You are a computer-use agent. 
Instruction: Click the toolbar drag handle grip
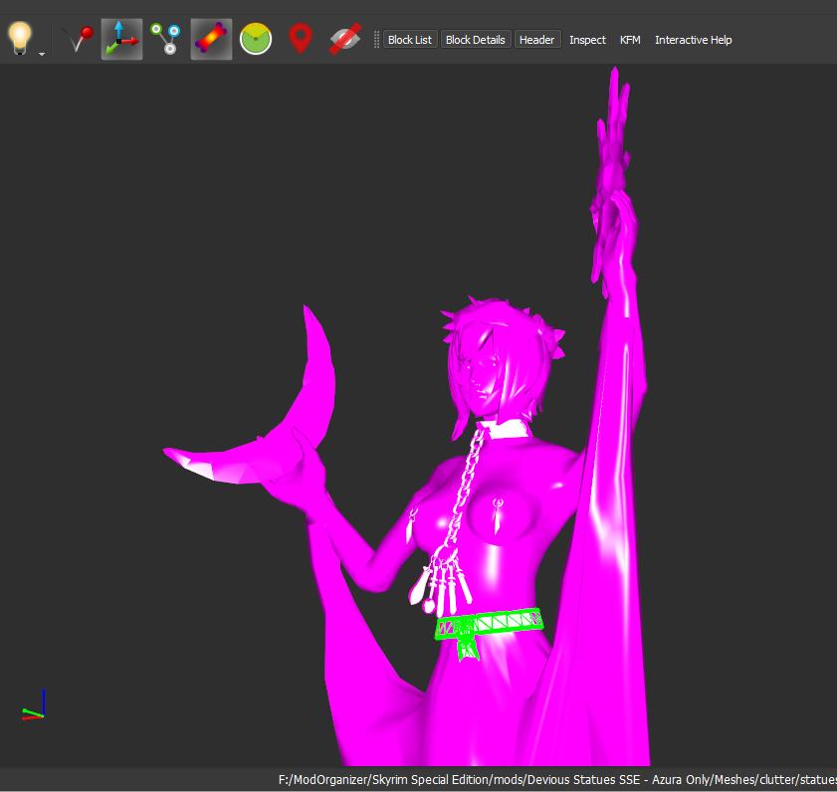[x=376, y=40]
